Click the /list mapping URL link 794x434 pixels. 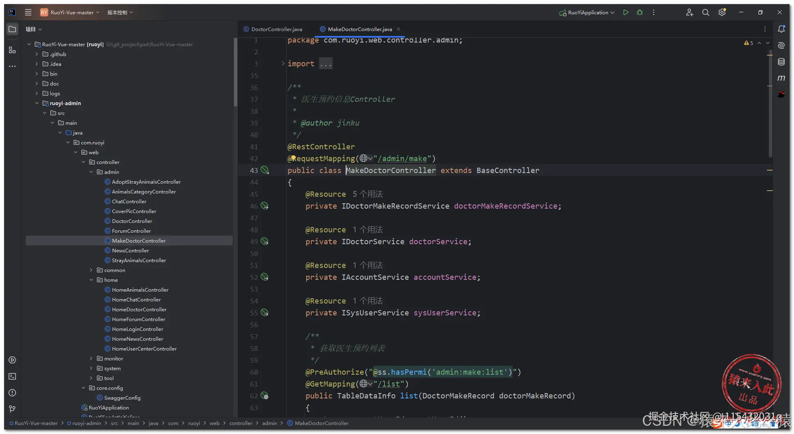pyautogui.click(x=389, y=384)
